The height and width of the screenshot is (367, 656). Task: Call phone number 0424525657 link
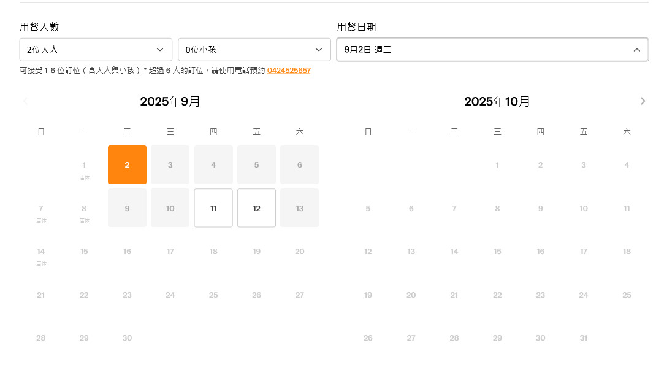pyautogui.click(x=289, y=71)
